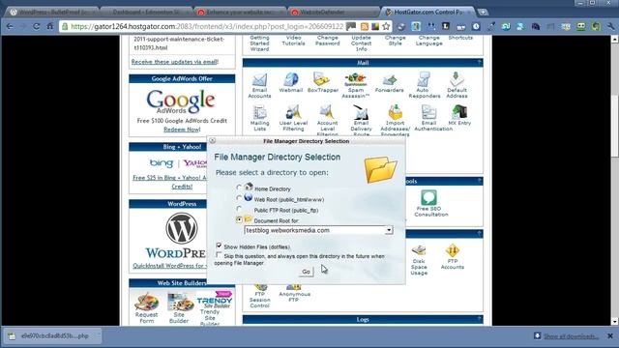Select Public FTP Root option
Screen dimensions: 619x348
(239, 209)
